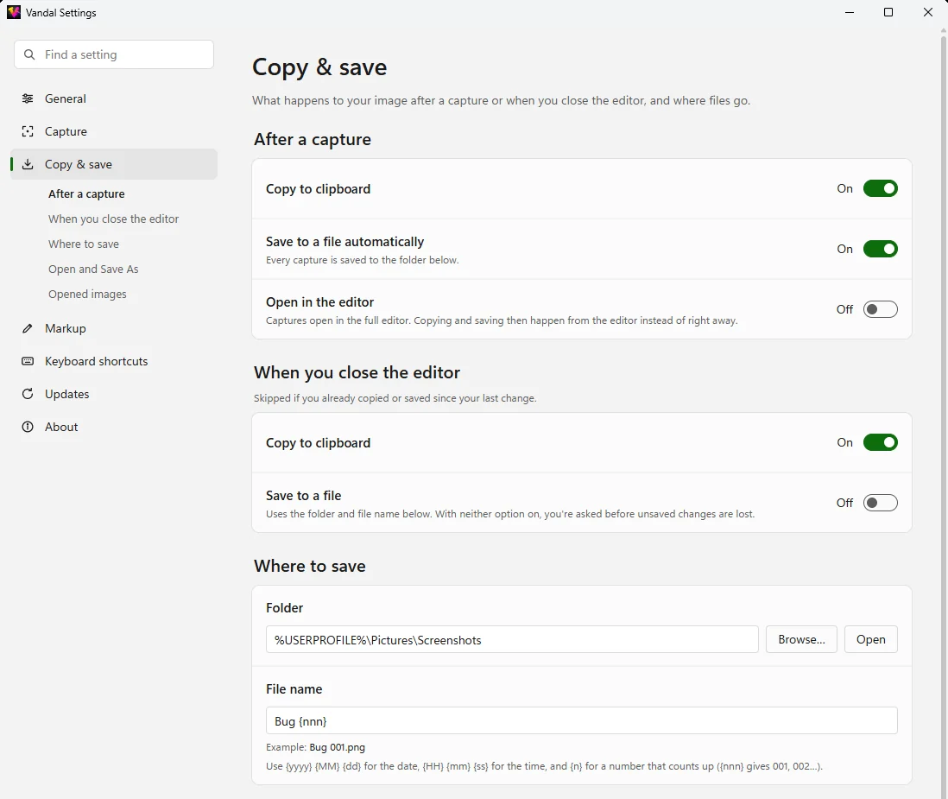Click the 'Where to save' section heading
The image size is (948, 799).
point(310,566)
